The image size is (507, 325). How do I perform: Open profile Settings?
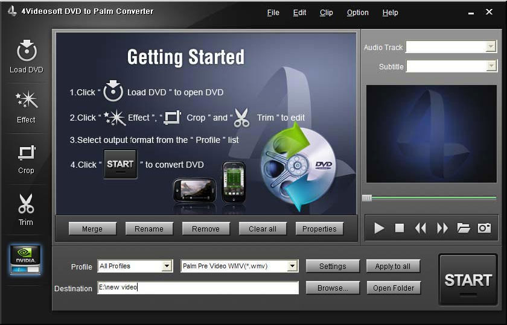333,266
